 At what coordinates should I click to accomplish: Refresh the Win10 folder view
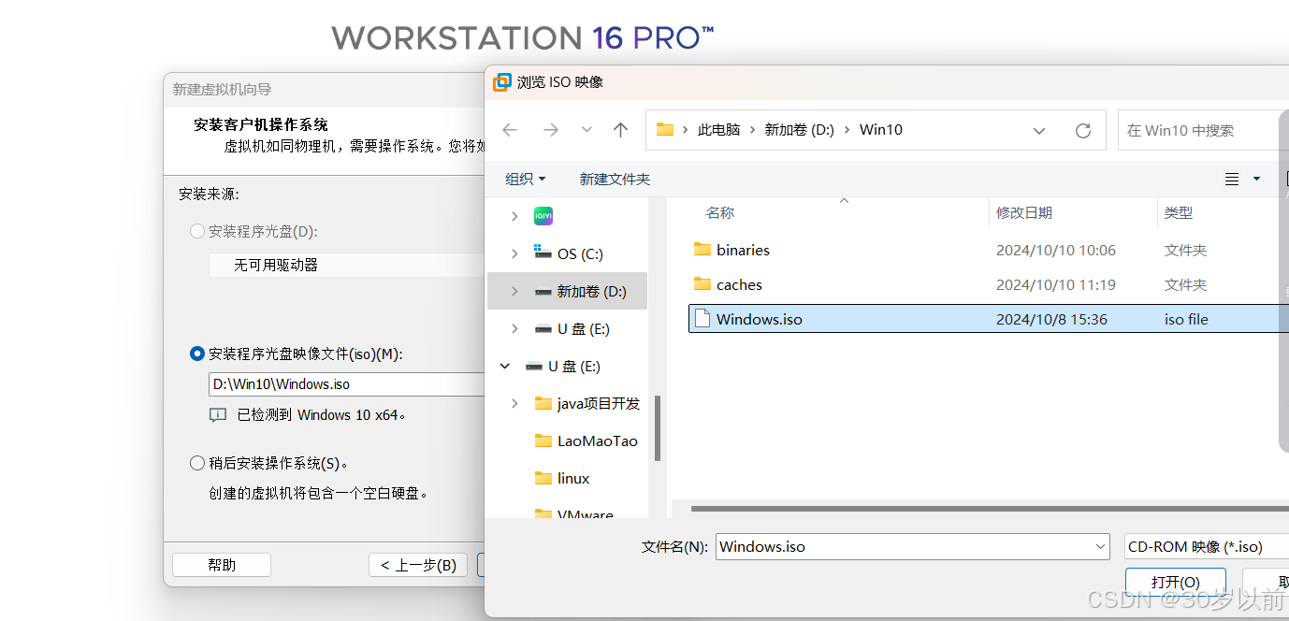click(x=1082, y=130)
